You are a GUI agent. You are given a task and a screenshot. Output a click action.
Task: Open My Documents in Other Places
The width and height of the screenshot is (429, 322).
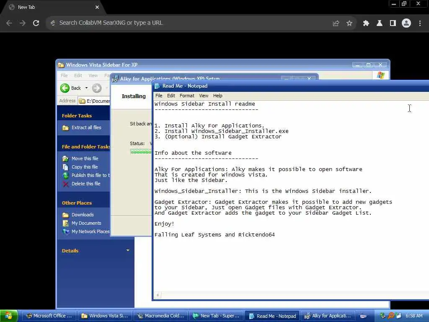click(x=86, y=223)
